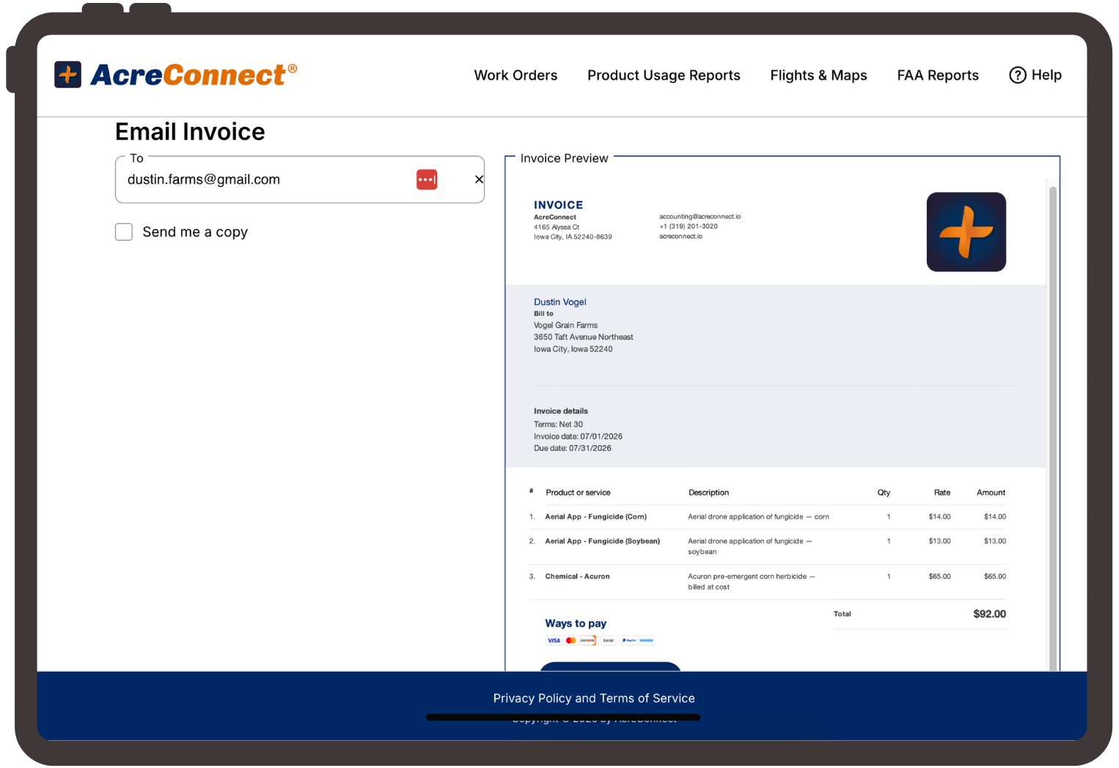Click 'Terms: Net 30' text
Screen dimensions: 1119x768
[x=558, y=424]
